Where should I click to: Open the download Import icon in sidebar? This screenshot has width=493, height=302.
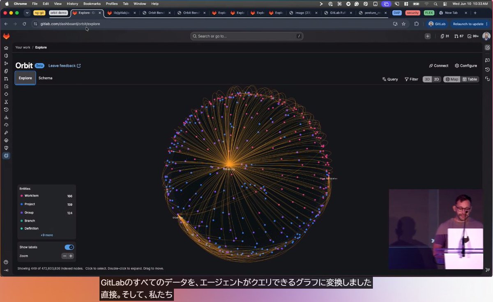coord(6,117)
